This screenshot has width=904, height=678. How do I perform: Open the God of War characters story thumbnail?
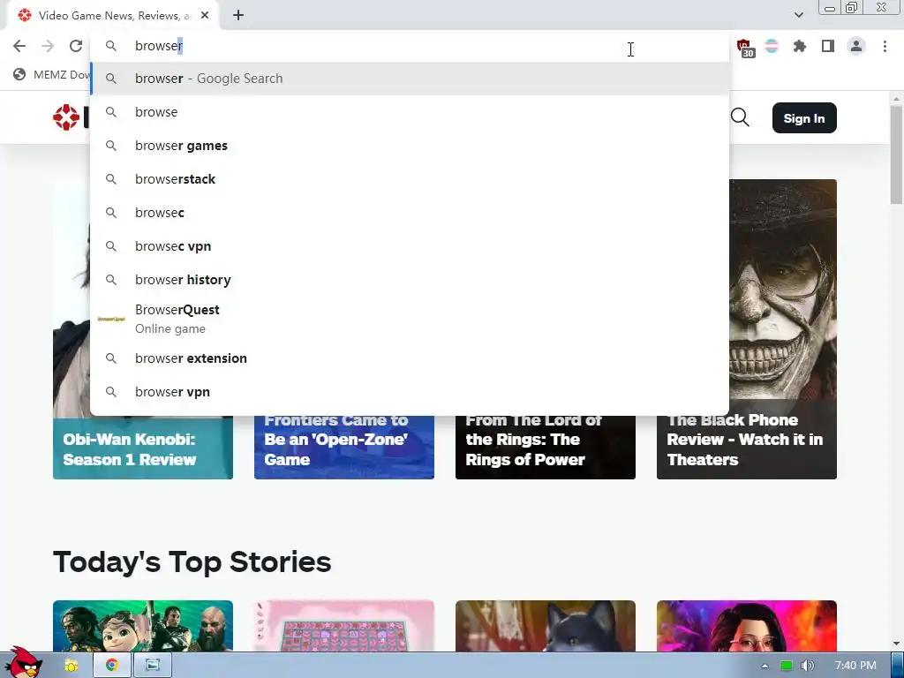143,626
